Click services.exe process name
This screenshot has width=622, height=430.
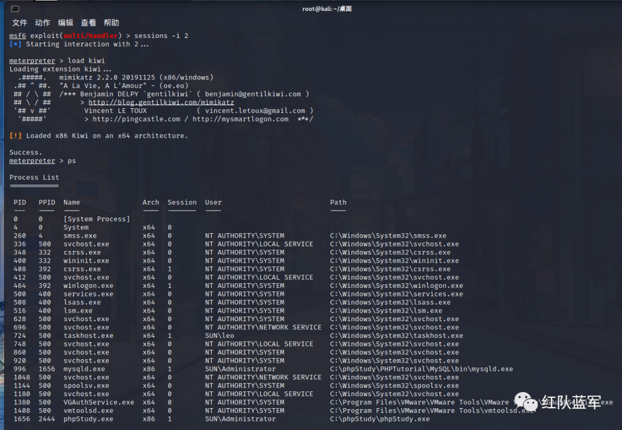88,294
